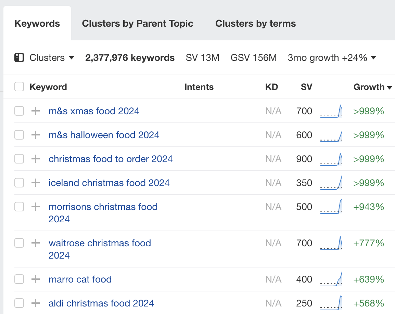The height and width of the screenshot is (314, 395).
Task: Expand the 3mo growth filter dropdown
Action: coord(332,57)
